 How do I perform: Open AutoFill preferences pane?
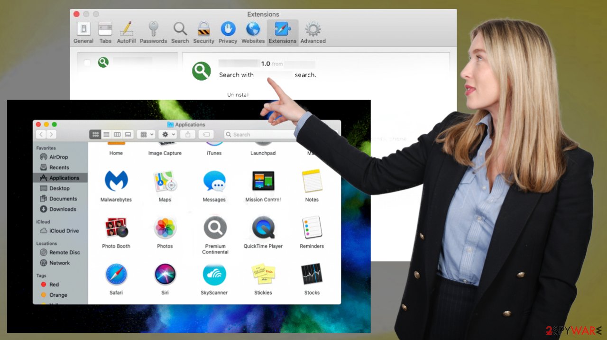point(126,33)
